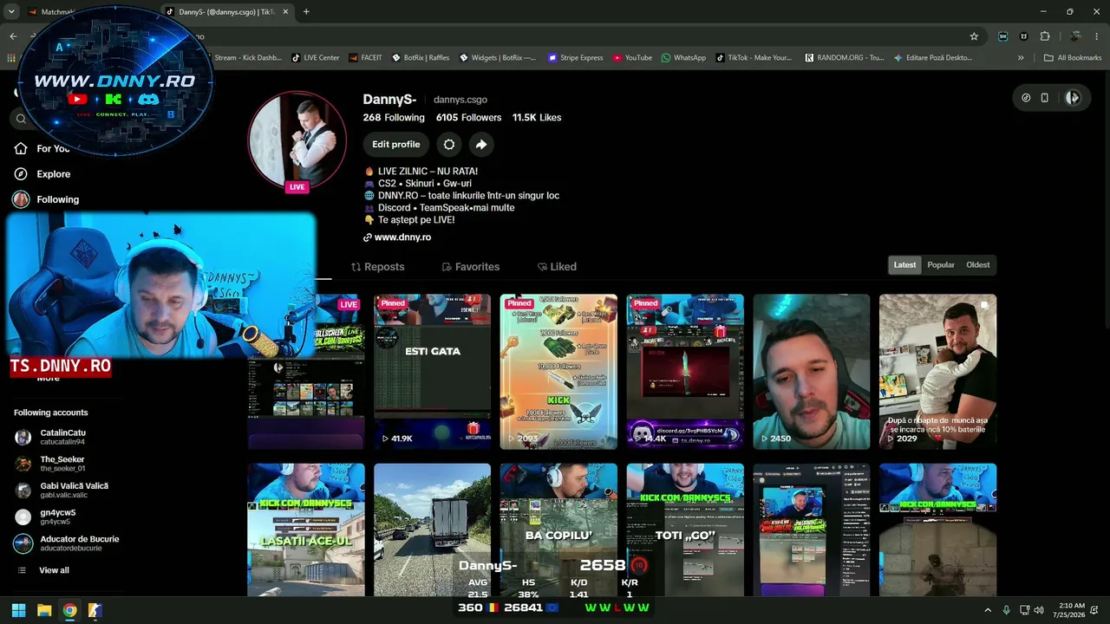Screen dimensions: 1110x624
Task: Open the BotRix Raffles bookmark
Action: pos(421,58)
